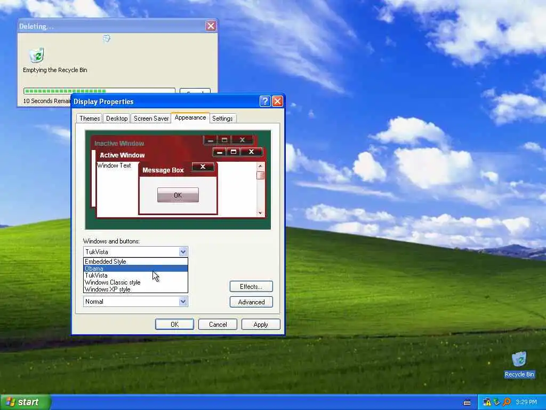The width and height of the screenshot is (546, 410).
Task: Choose TukVista from the style list
Action: (x=135, y=275)
